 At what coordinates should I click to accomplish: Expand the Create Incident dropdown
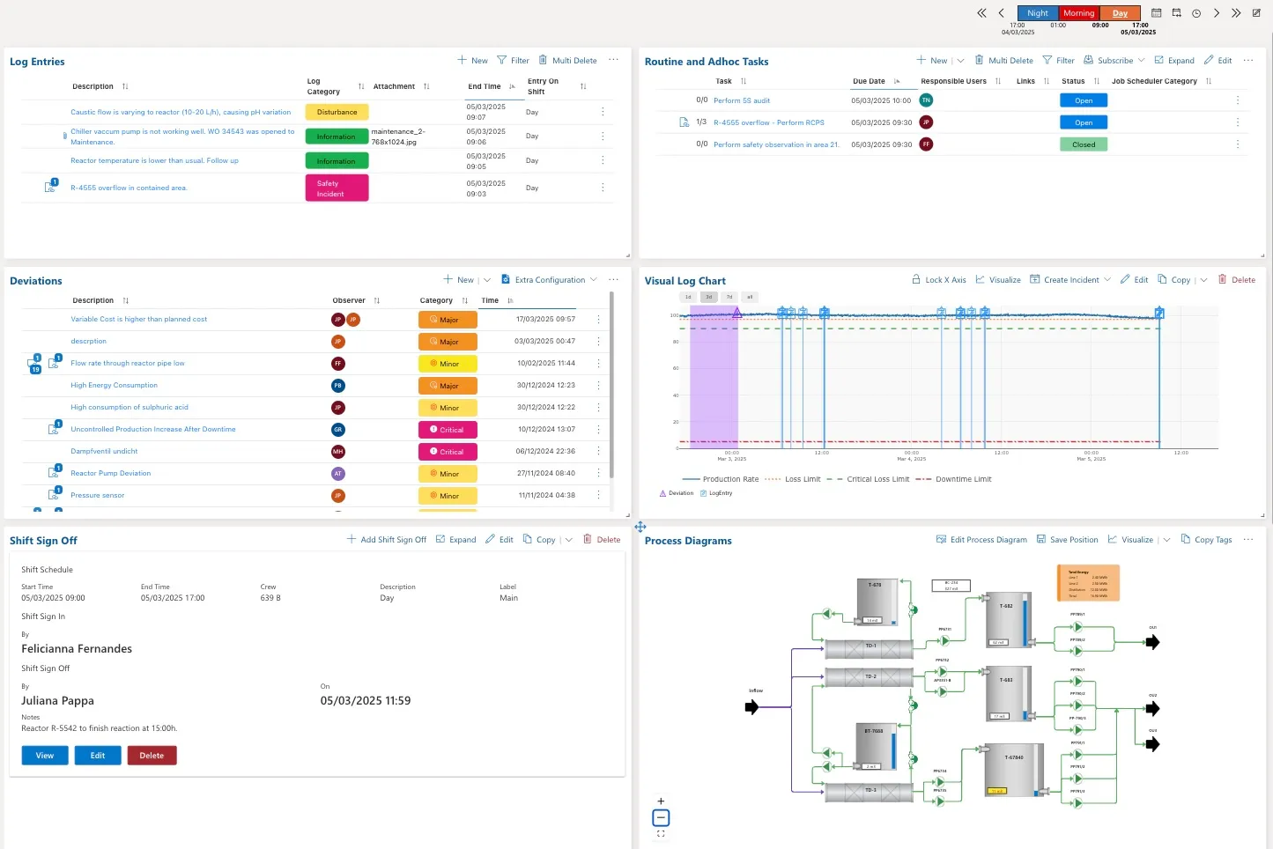[x=1107, y=280]
